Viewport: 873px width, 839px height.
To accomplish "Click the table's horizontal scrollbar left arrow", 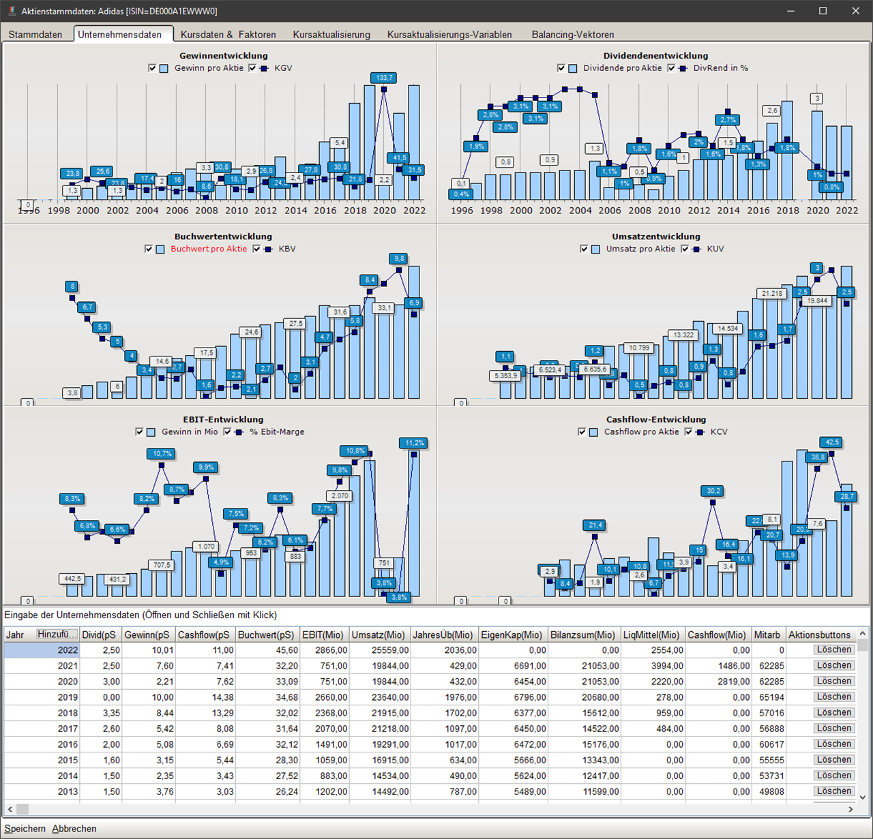I will [x=10, y=809].
